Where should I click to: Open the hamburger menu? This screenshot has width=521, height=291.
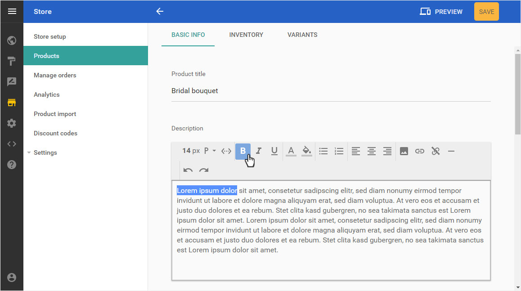(x=12, y=12)
